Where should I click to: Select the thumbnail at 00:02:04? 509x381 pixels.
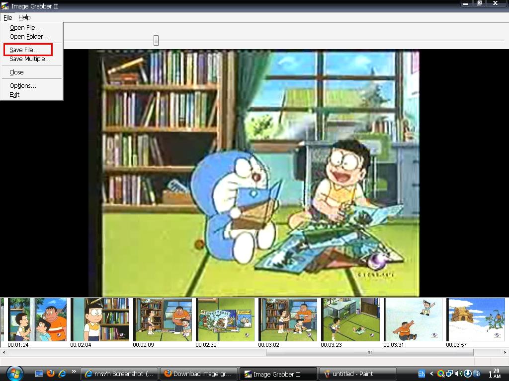(x=100, y=319)
